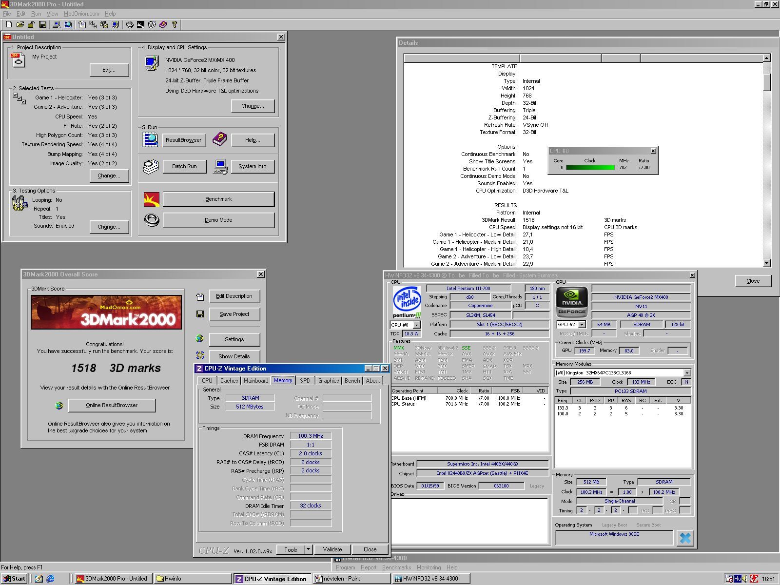This screenshot has width=780, height=585.
Task: Click the close-folder toolbar icon beside Save
Action: pos(31,24)
